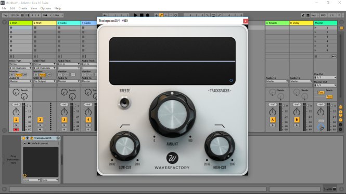The height and width of the screenshot is (194, 346).
Task: Open the Master Out dropdown
Action: pyautogui.click(x=325, y=85)
